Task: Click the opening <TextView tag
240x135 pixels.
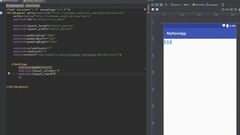Action: click(19, 64)
